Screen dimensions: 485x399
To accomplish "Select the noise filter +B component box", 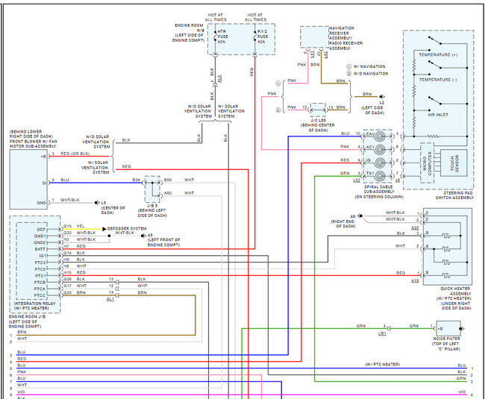I will coord(448,329).
